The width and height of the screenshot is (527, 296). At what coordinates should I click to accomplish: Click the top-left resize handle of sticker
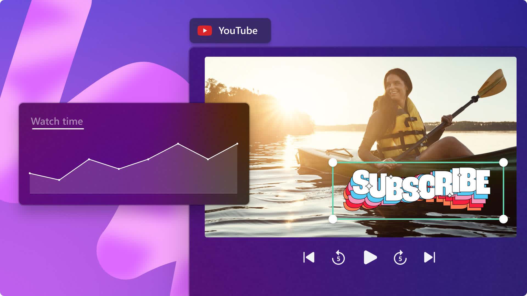click(x=333, y=163)
